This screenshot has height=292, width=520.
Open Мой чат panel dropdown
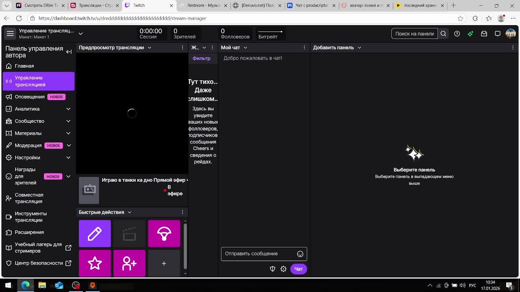click(245, 47)
